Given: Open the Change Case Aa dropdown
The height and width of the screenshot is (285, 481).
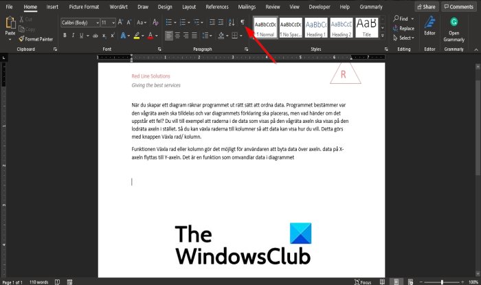Looking at the screenshot, I should [142, 23].
